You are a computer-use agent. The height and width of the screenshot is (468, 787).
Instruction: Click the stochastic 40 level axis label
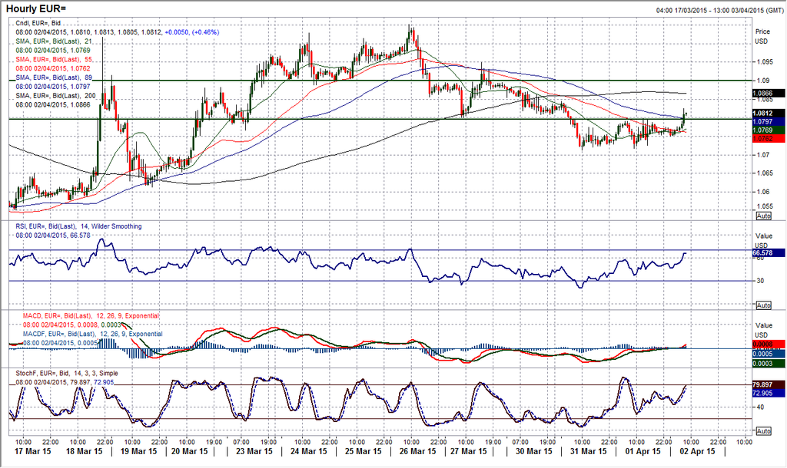(x=760, y=407)
